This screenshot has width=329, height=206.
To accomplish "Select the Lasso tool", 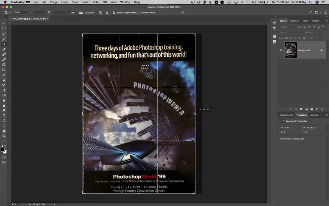I will [4, 34].
